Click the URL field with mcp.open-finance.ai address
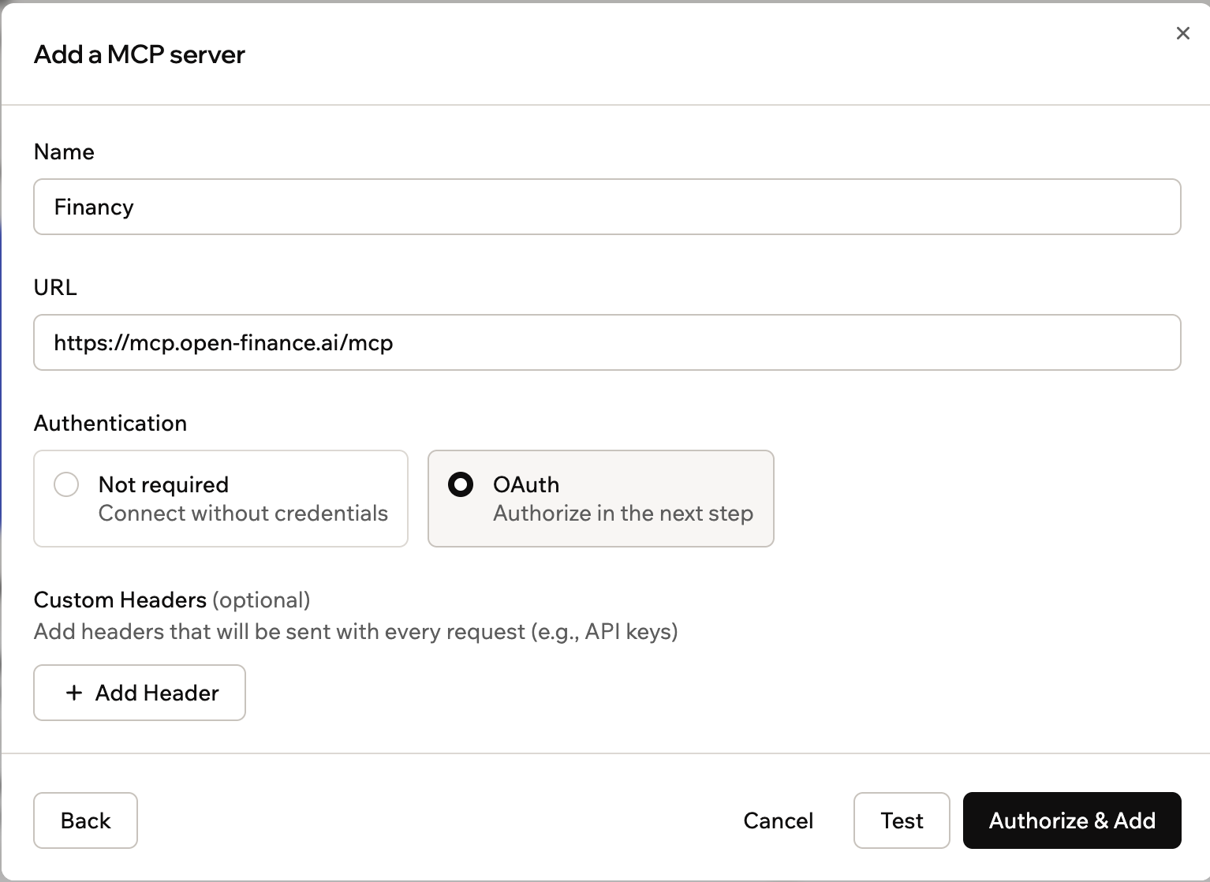The width and height of the screenshot is (1210, 882). pos(607,342)
